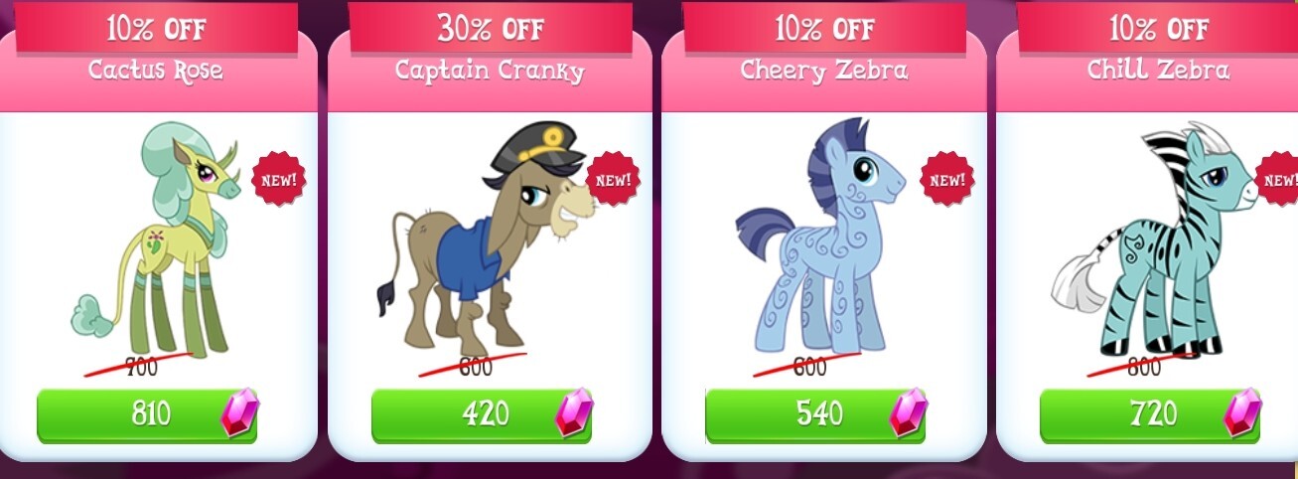Tap the NEW! badge next to Chill Zebra
This screenshot has height=479, width=1298.
[1279, 180]
